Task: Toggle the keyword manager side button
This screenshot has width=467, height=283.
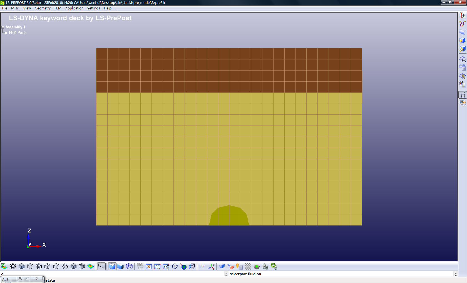Action: (463, 95)
